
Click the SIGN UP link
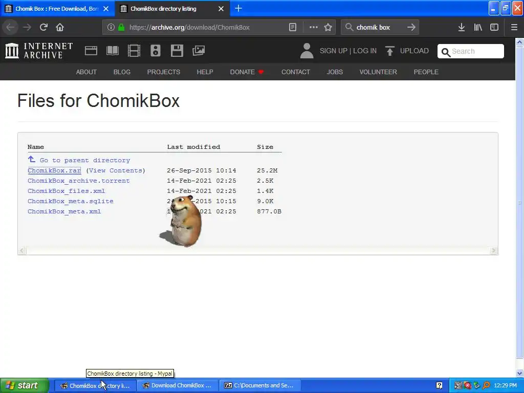point(333,51)
